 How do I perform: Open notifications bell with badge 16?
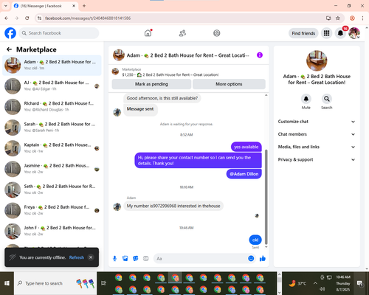coord(340,33)
